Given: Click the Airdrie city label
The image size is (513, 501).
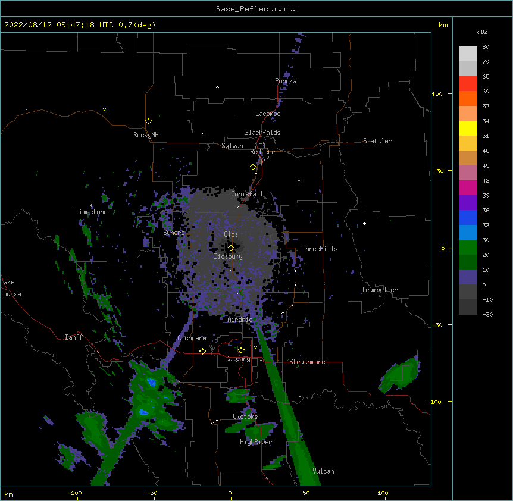Looking at the screenshot, I should point(240,320).
